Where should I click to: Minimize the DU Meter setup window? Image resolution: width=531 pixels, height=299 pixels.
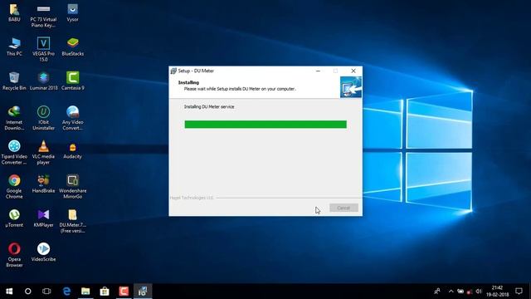[x=318, y=71]
